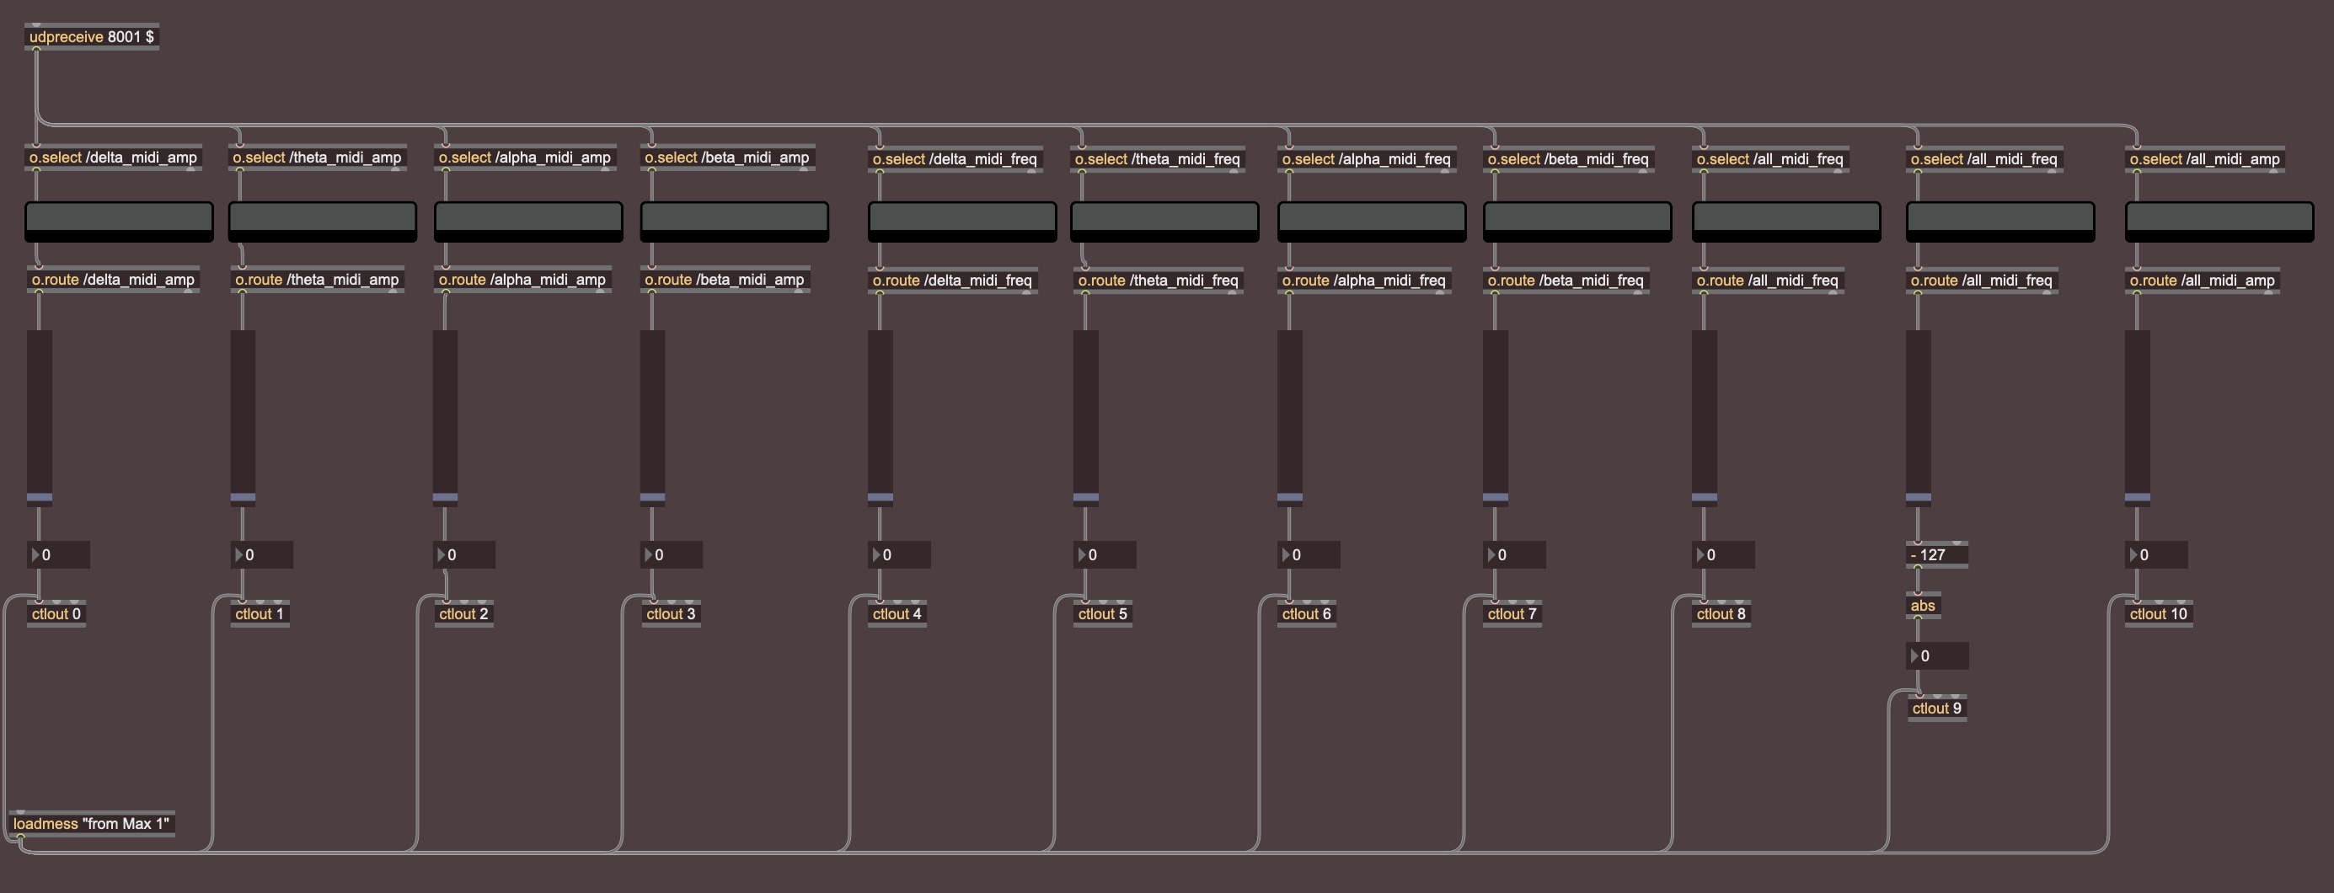Image resolution: width=2334 pixels, height=893 pixels.
Task: Click the vertical slider feeding ctlout 3
Action: [652, 417]
